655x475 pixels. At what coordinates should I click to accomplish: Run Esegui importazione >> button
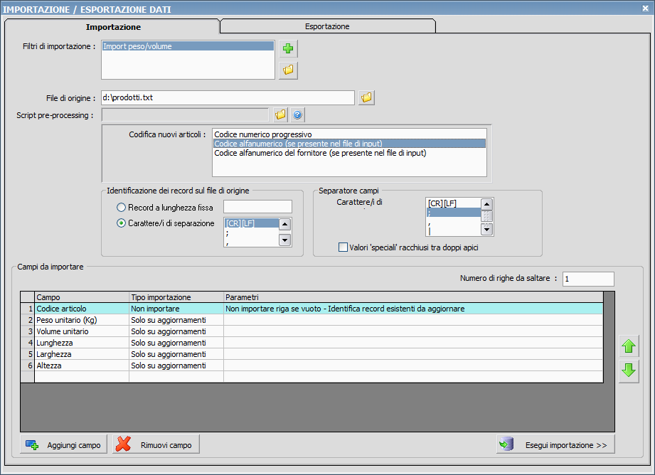click(555, 444)
